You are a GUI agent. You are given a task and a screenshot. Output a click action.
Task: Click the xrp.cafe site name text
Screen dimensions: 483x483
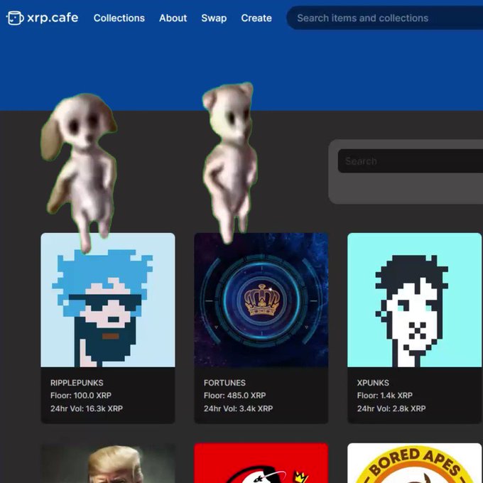(53, 18)
